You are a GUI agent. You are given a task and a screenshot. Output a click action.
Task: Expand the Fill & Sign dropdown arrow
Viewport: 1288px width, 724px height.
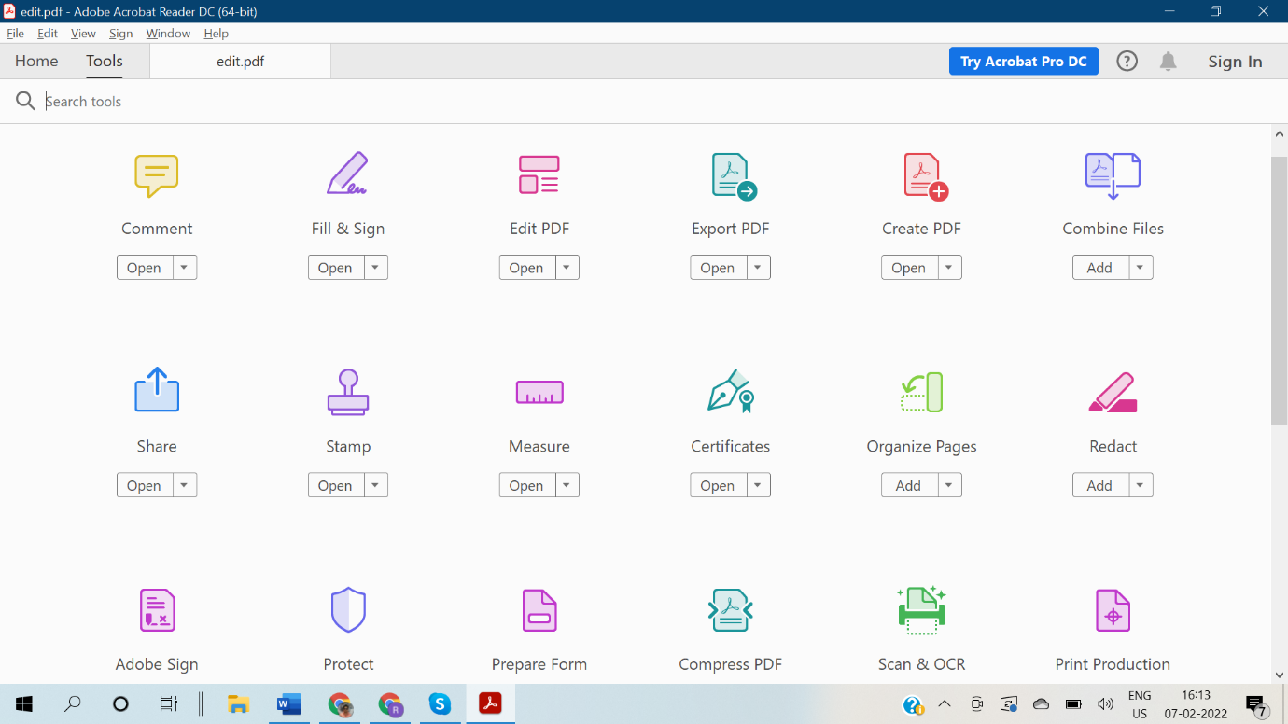[x=376, y=268]
